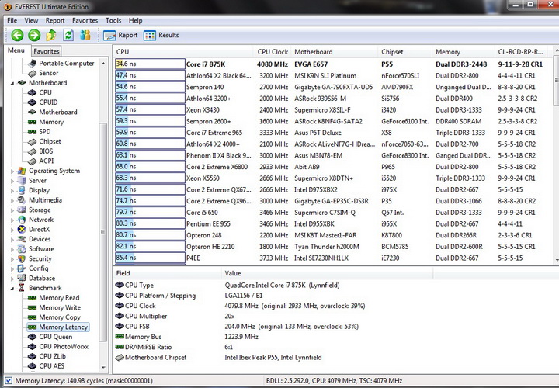
Task: Select the Memory Write benchmark
Action: tap(60, 307)
